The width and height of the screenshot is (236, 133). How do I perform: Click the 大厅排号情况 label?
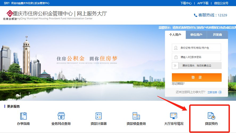174,124
